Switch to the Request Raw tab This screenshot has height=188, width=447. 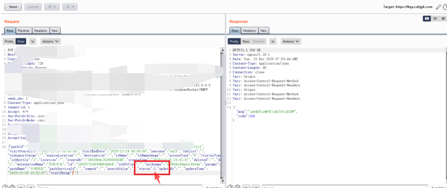pos(10,31)
